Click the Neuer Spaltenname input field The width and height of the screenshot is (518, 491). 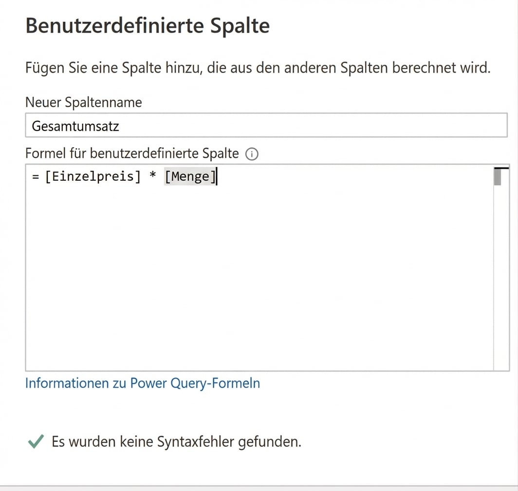coord(266,125)
